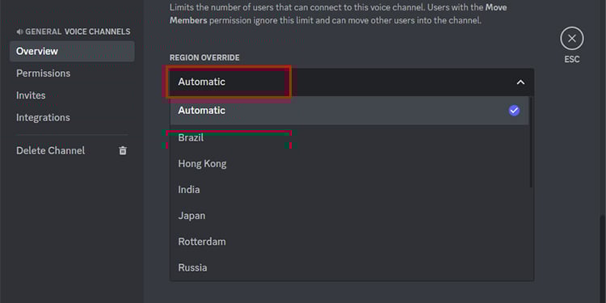Open the Overview settings tab
606x303 pixels.
tap(72, 51)
